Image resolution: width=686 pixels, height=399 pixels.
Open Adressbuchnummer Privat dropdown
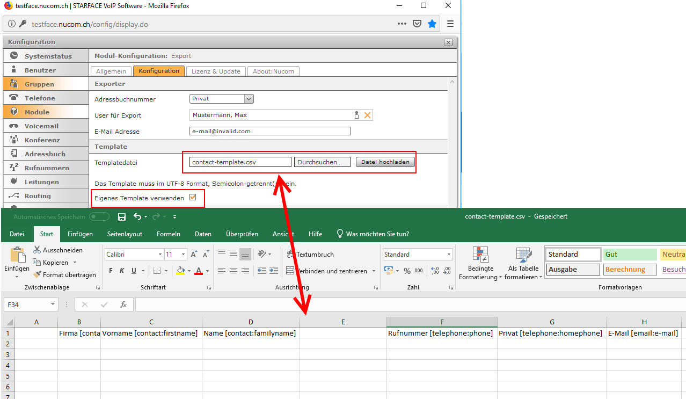pos(222,99)
